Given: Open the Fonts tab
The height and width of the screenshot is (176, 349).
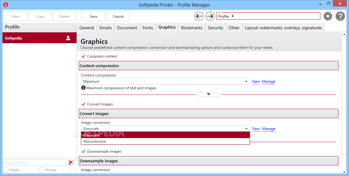Looking at the screenshot, I should click(148, 28).
